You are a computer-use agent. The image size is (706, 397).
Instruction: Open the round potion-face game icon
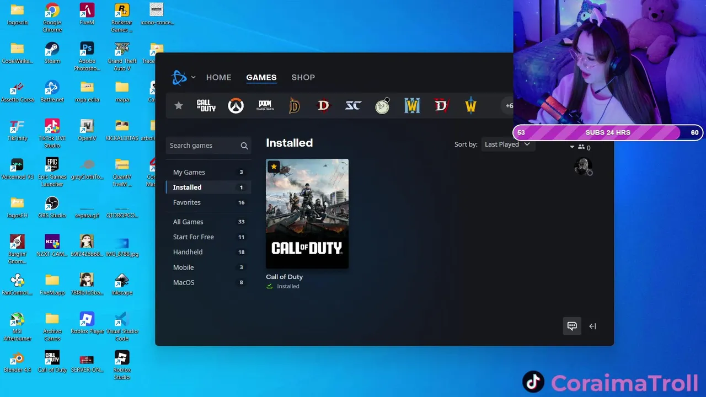(382, 106)
